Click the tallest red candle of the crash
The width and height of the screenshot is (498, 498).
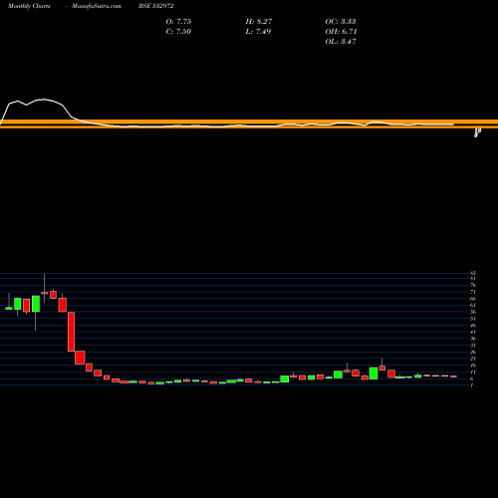click(x=71, y=332)
